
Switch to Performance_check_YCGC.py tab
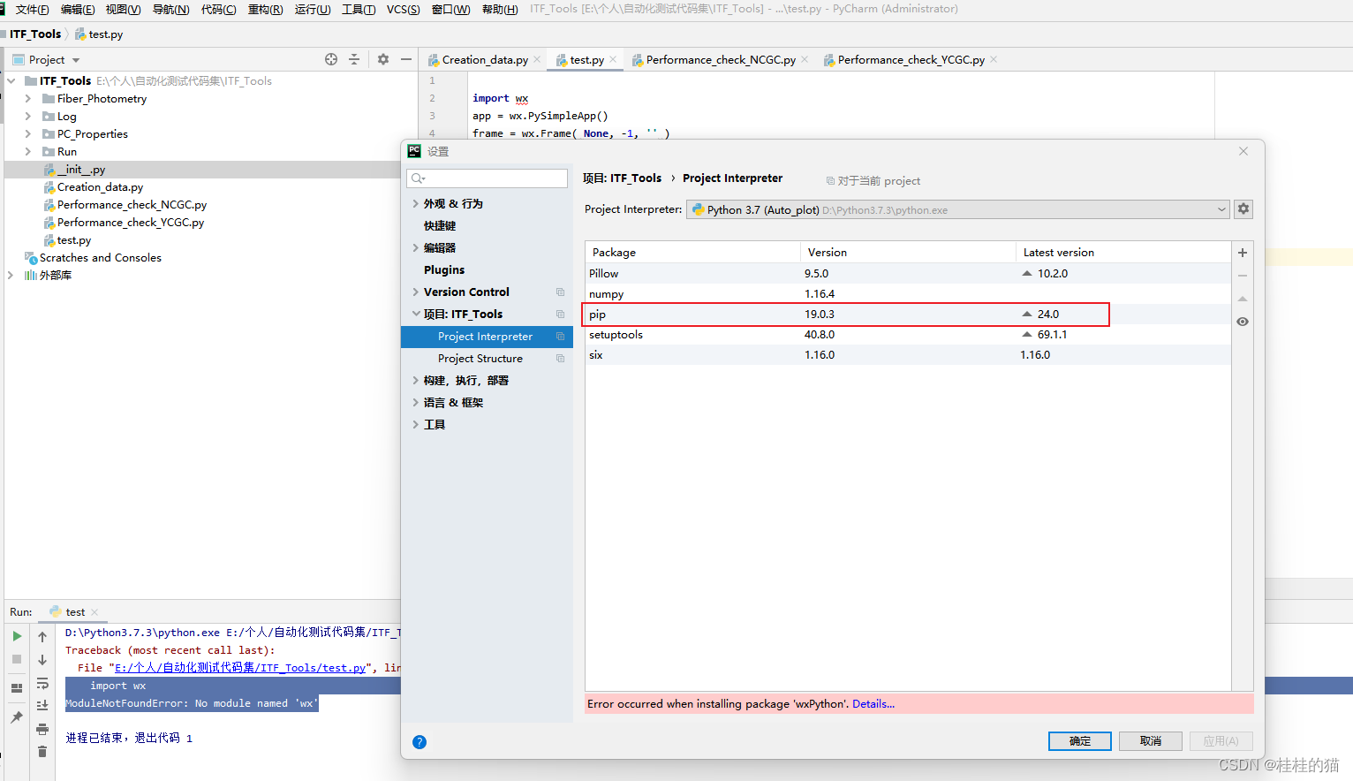point(911,59)
